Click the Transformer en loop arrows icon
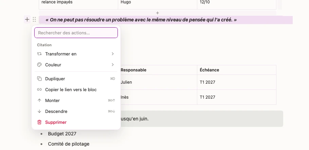 pos(39,54)
